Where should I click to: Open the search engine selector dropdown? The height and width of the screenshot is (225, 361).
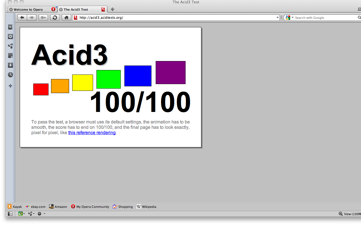[293, 17]
